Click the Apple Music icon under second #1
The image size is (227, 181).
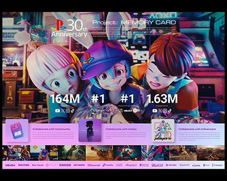[x=121, y=111]
